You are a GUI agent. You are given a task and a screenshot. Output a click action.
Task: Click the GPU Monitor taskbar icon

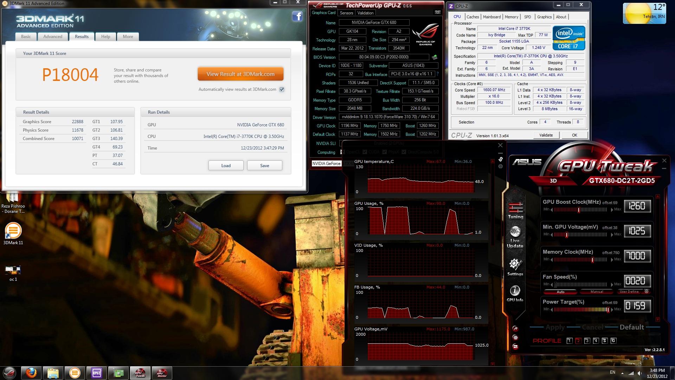(x=162, y=373)
